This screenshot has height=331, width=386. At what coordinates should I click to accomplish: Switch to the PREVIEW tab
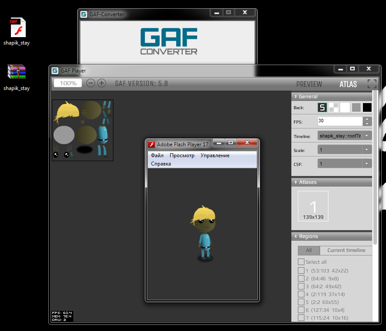click(309, 84)
